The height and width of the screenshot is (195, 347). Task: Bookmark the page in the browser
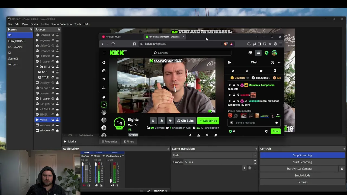pyautogui.click(x=134, y=44)
